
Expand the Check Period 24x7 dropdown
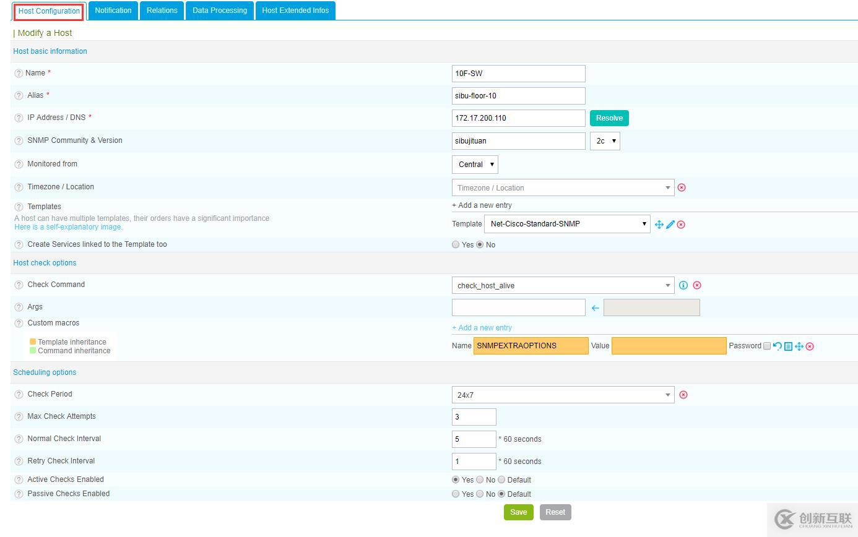click(x=563, y=395)
